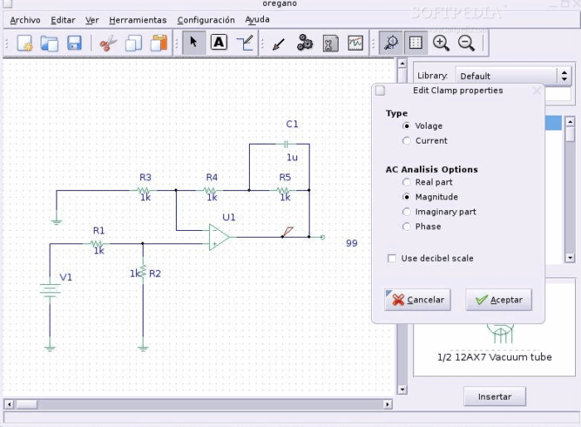Open the Editar menu
The height and width of the screenshot is (427, 581).
coord(63,20)
